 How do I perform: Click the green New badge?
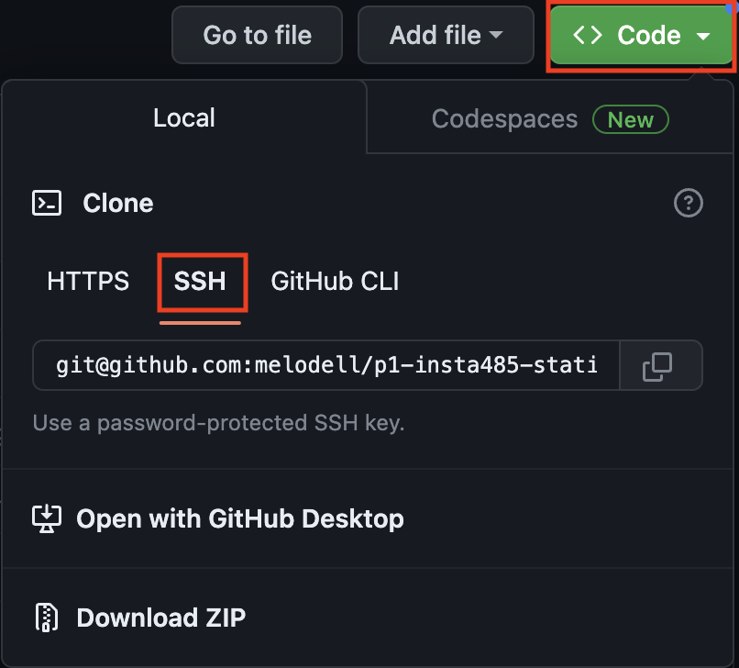pyautogui.click(x=631, y=119)
